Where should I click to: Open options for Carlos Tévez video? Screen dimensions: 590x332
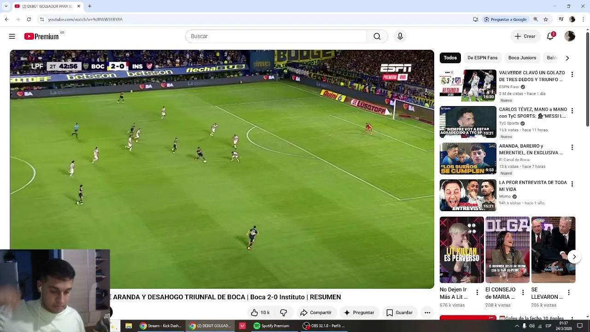[572, 111]
